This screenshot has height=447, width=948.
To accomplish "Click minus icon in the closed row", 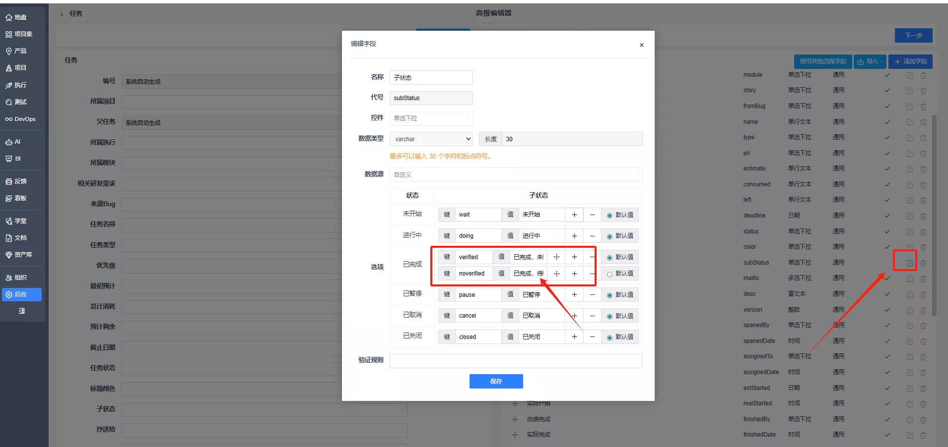I will [592, 337].
